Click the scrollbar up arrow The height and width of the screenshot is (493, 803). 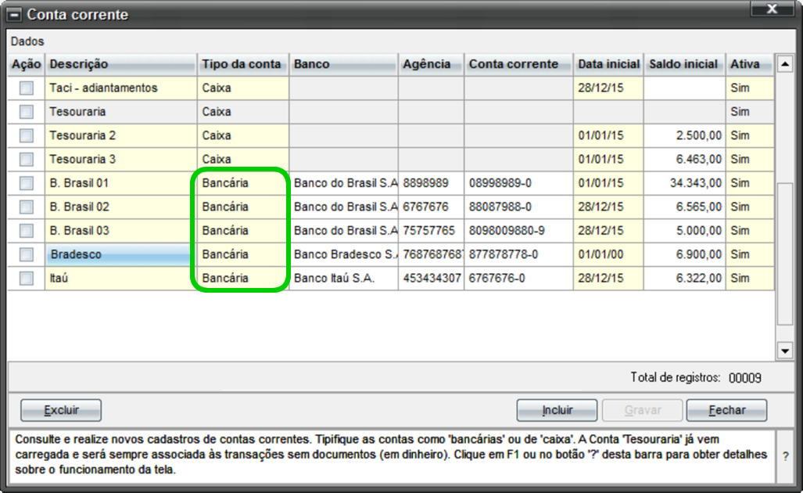coord(785,64)
